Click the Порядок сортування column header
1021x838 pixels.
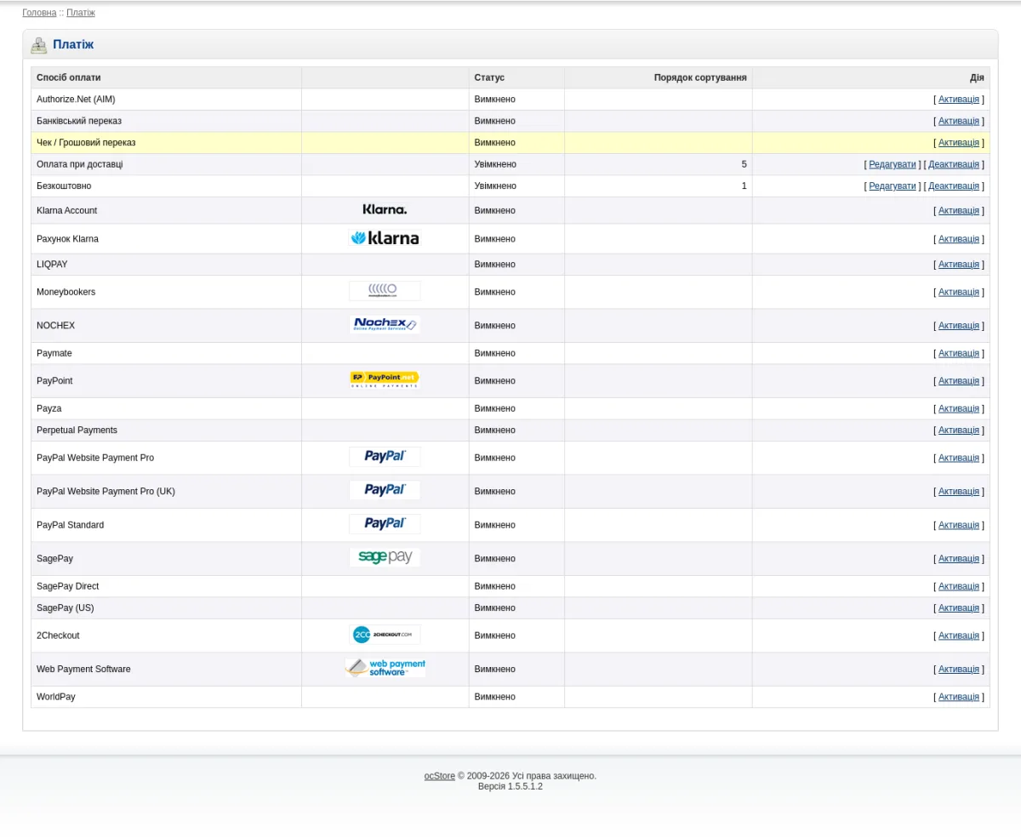click(x=700, y=77)
